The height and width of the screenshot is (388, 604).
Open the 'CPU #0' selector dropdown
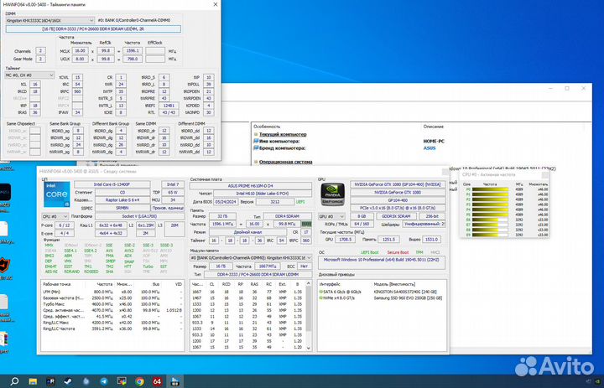(55, 217)
